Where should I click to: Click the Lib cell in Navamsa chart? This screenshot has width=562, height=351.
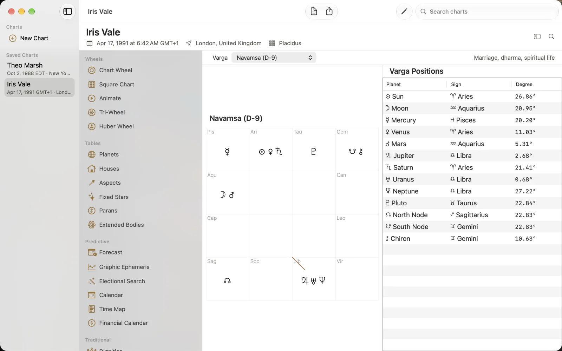(313, 279)
